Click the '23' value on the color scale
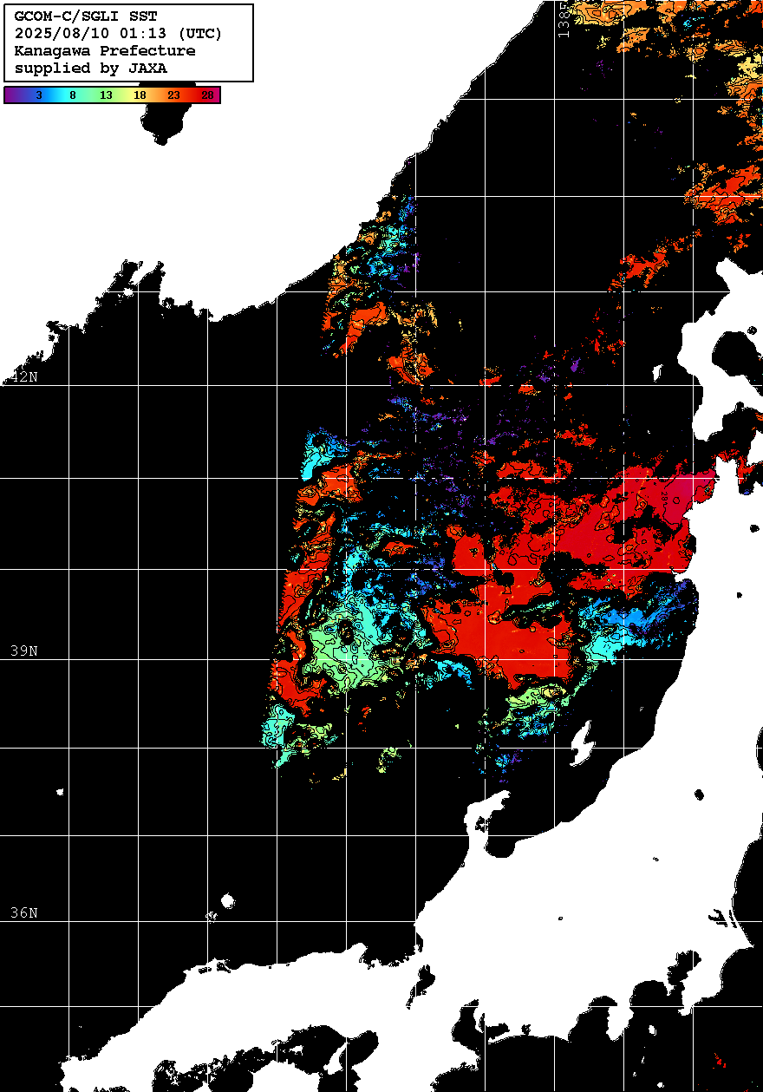Viewport: 763px width, 1092px height. pos(173,95)
